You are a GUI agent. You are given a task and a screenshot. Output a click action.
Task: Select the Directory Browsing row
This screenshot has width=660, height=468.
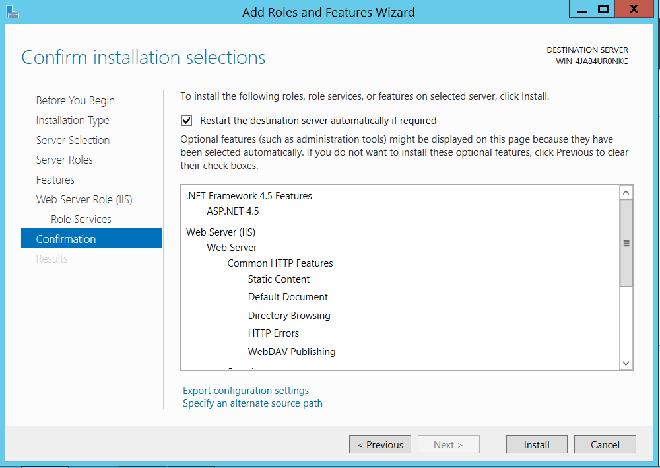289,316
